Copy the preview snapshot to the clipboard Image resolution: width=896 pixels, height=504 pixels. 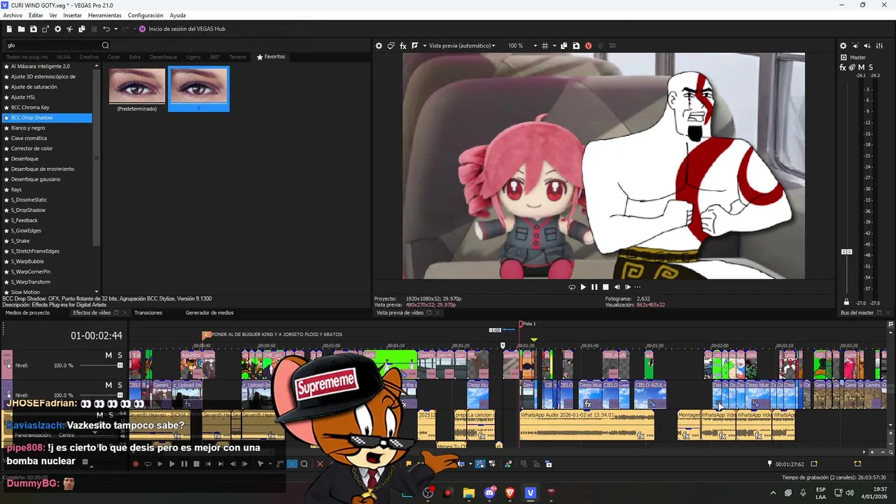click(564, 45)
